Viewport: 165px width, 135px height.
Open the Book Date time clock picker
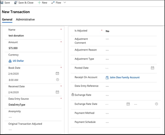click(58, 80)
